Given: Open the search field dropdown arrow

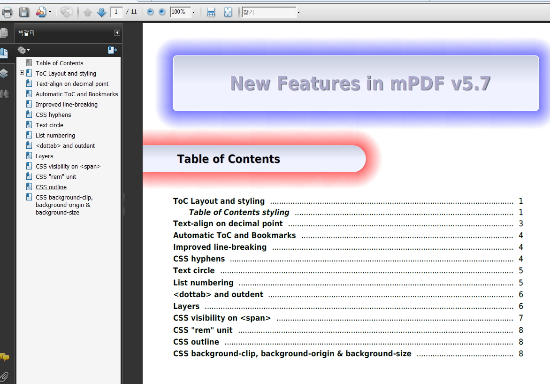Looking at the screenshot, I should (x=298, y=12).
